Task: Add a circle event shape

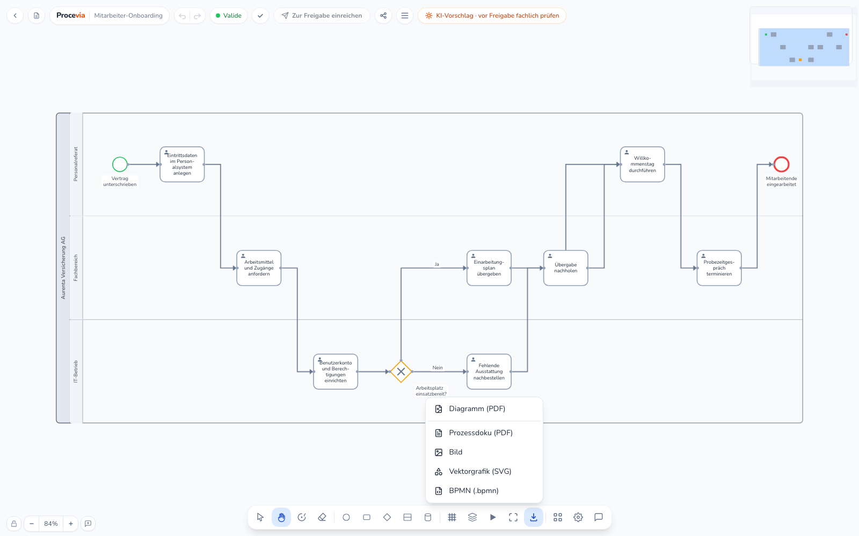Action: 346,517
